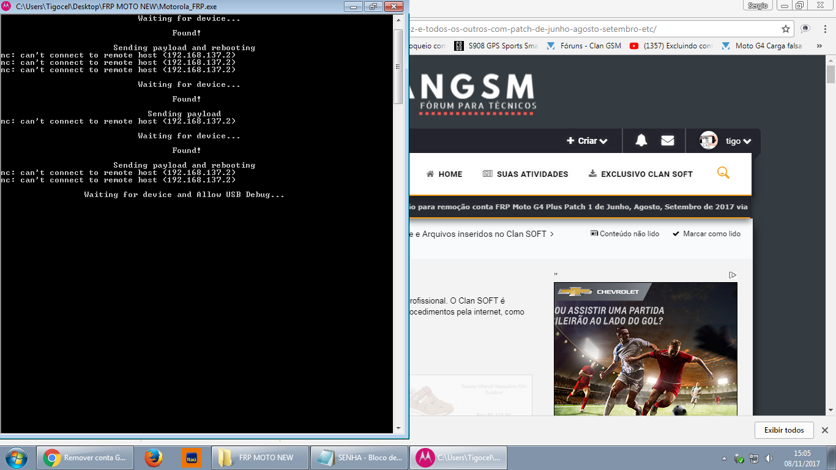The height and width of the screenshot is (470, 836).
Task: Open the notifications bell icon
Action: 641,141
